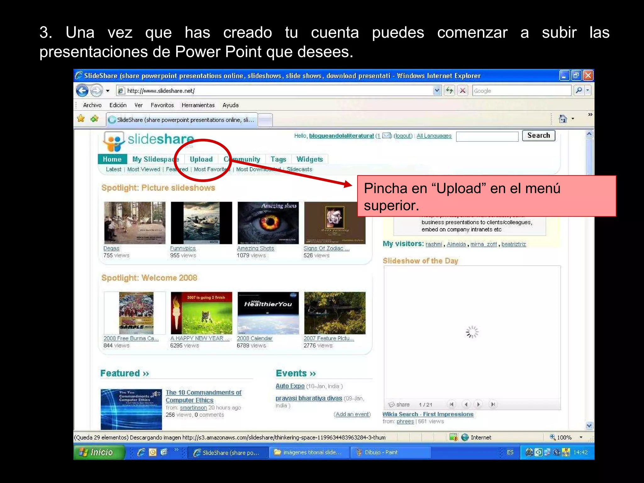
Task: Open the 2008 Free Burma Ca... link
Action: coord(131,338)
